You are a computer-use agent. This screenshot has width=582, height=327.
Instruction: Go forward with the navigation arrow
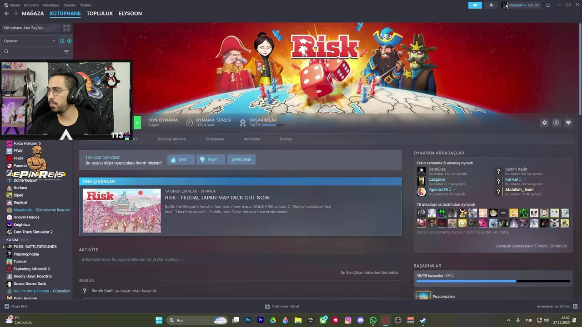click(x=15, y=14)
